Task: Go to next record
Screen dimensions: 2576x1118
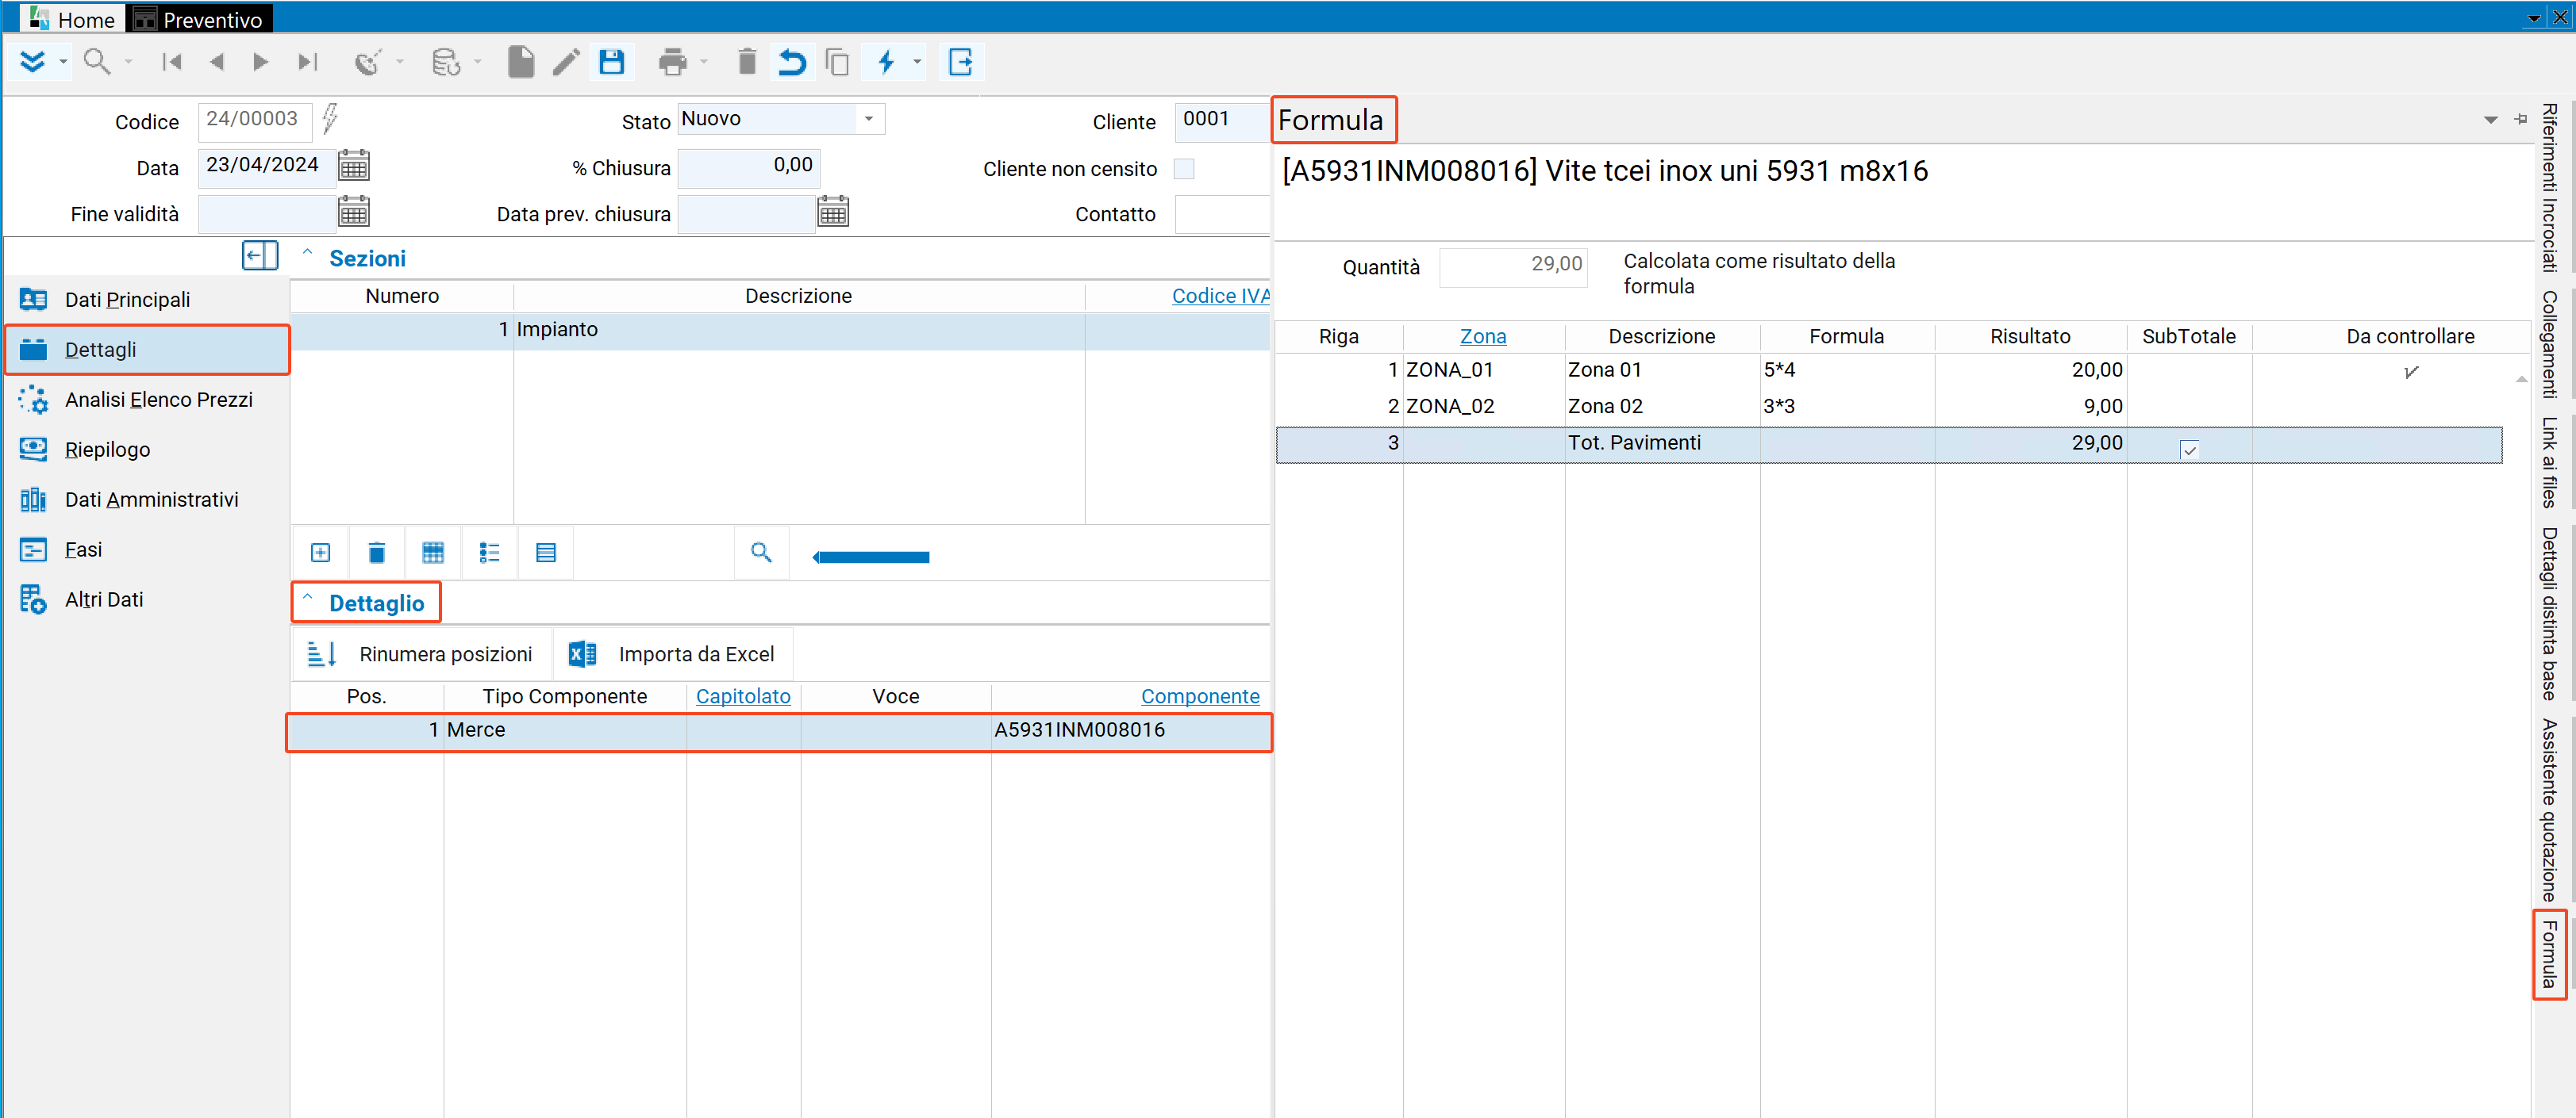Action: [261, 62]
